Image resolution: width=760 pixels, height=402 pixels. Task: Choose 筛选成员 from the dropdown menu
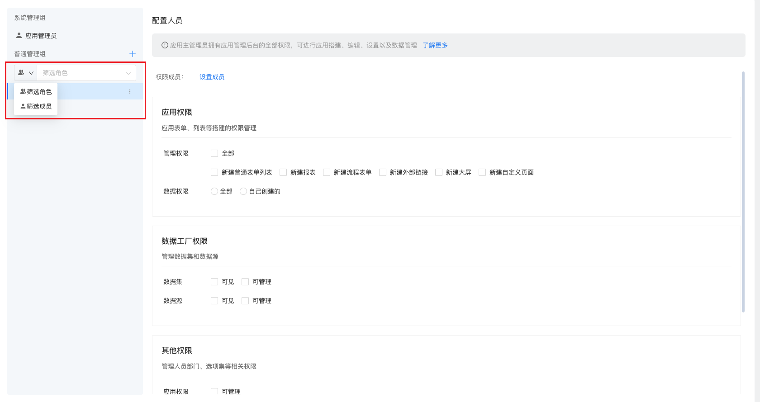tap(36, 106)
